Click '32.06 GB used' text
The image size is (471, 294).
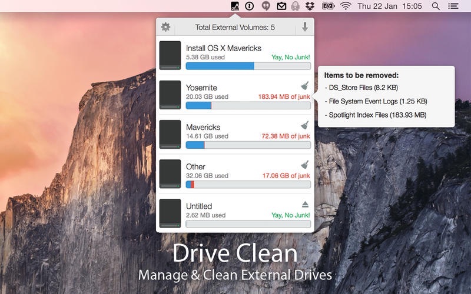207,175
